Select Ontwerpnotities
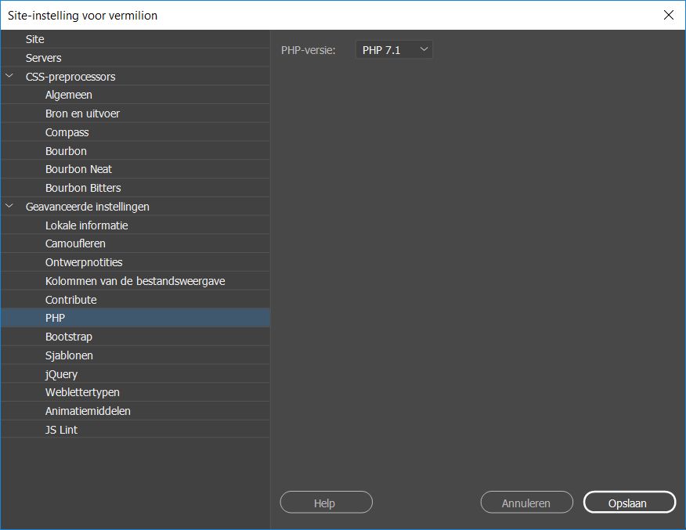686x530 pixels. 135,262
